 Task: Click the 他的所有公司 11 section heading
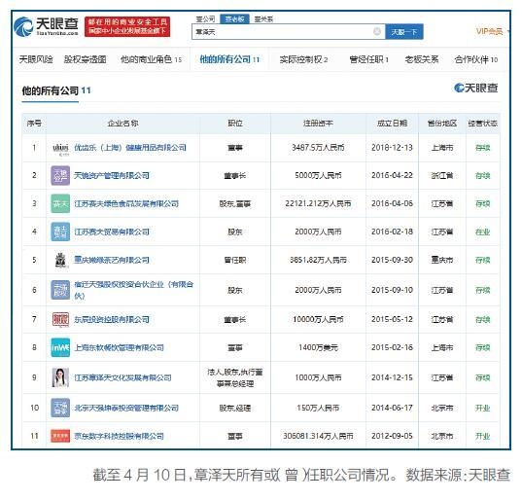pyautogui.click(x=56, y=90)
